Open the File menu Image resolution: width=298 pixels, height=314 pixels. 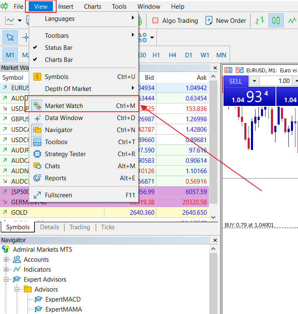click(x=18, y=7)
